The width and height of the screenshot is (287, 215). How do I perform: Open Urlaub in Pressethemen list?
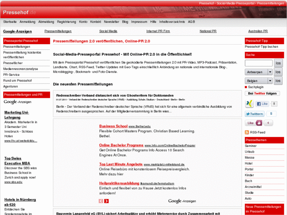[x=249, y=152]
